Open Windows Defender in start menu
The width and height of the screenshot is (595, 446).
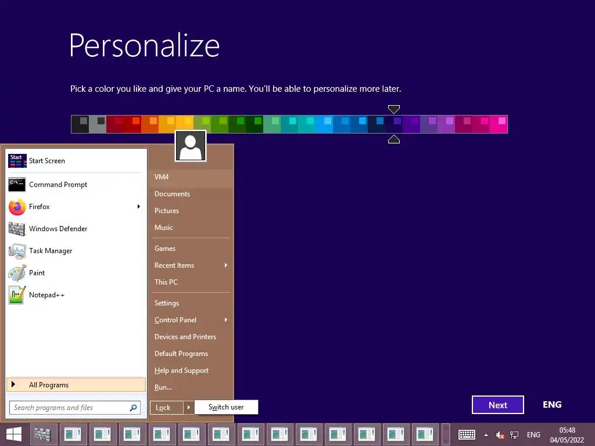[76, 229]
